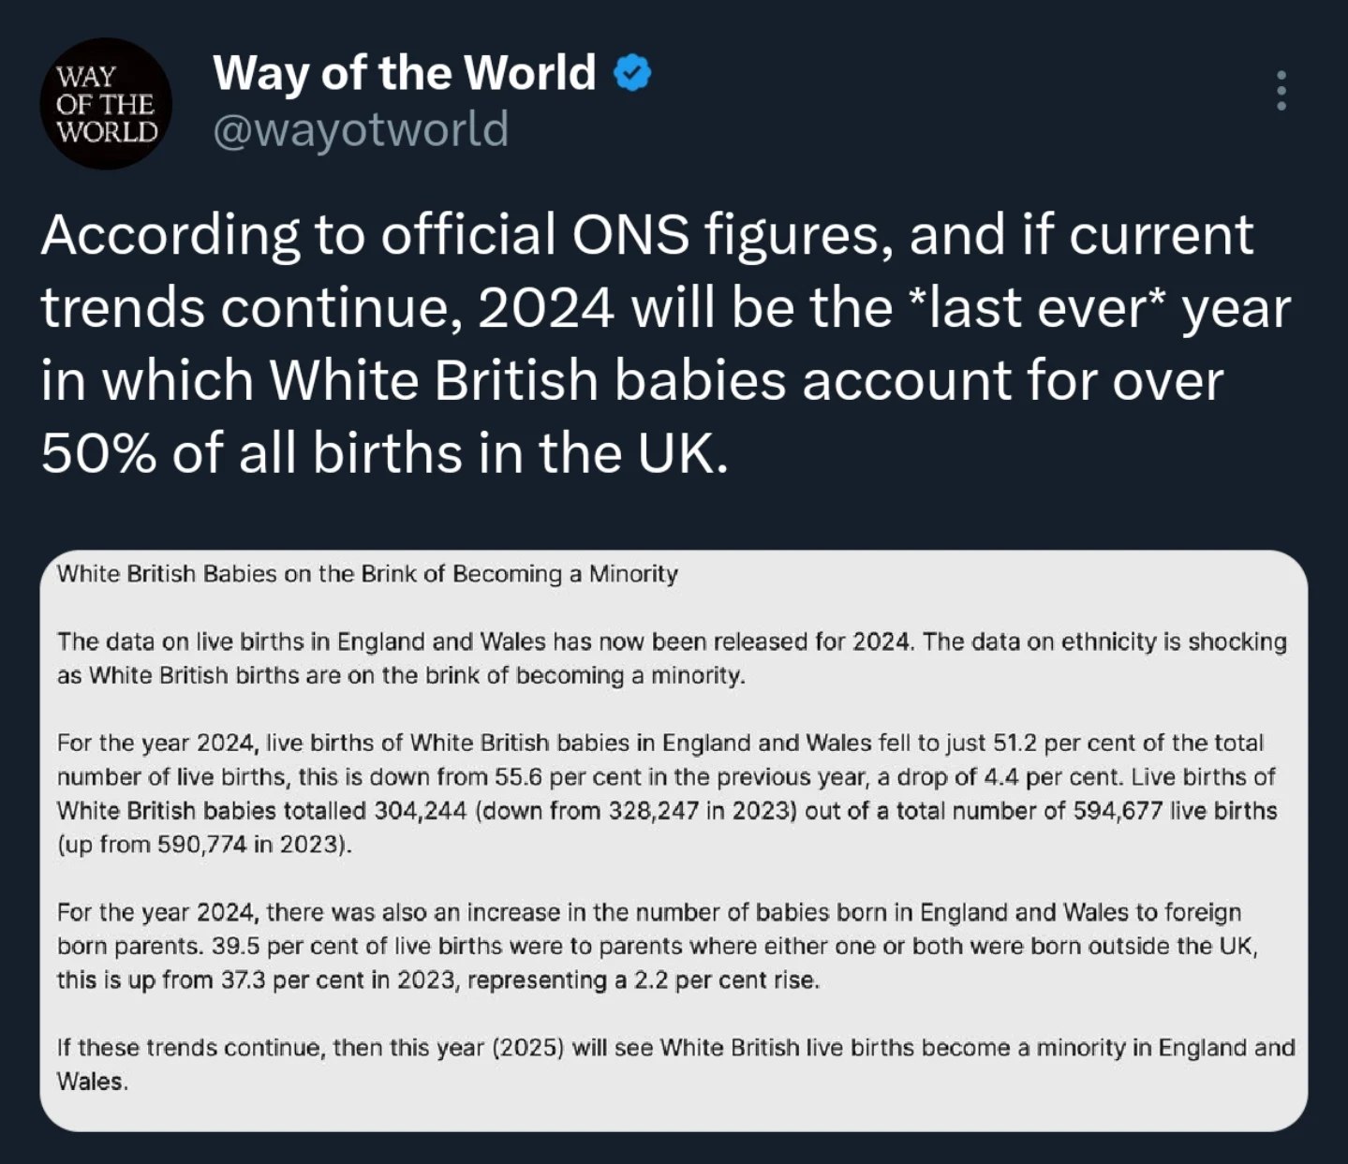This screenshot has height=1164, width=1348.
Task: Click the final paragraph starting If these trends continue
Action: click(675, 1064)
